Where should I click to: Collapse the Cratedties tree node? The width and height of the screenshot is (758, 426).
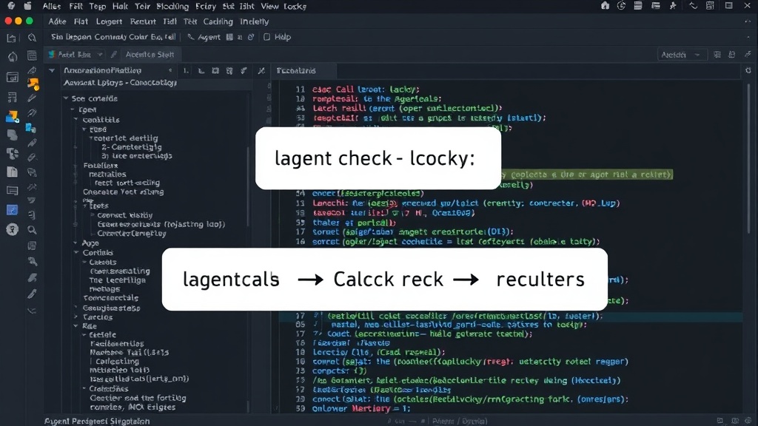coord(84,388)
